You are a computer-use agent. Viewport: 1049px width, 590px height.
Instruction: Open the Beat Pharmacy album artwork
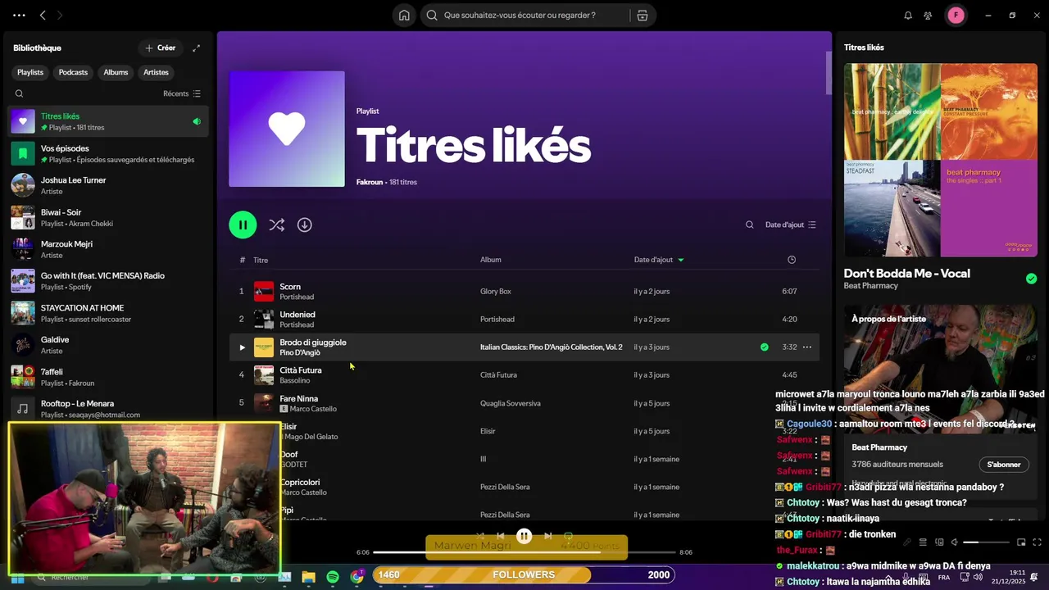(941, 160)
